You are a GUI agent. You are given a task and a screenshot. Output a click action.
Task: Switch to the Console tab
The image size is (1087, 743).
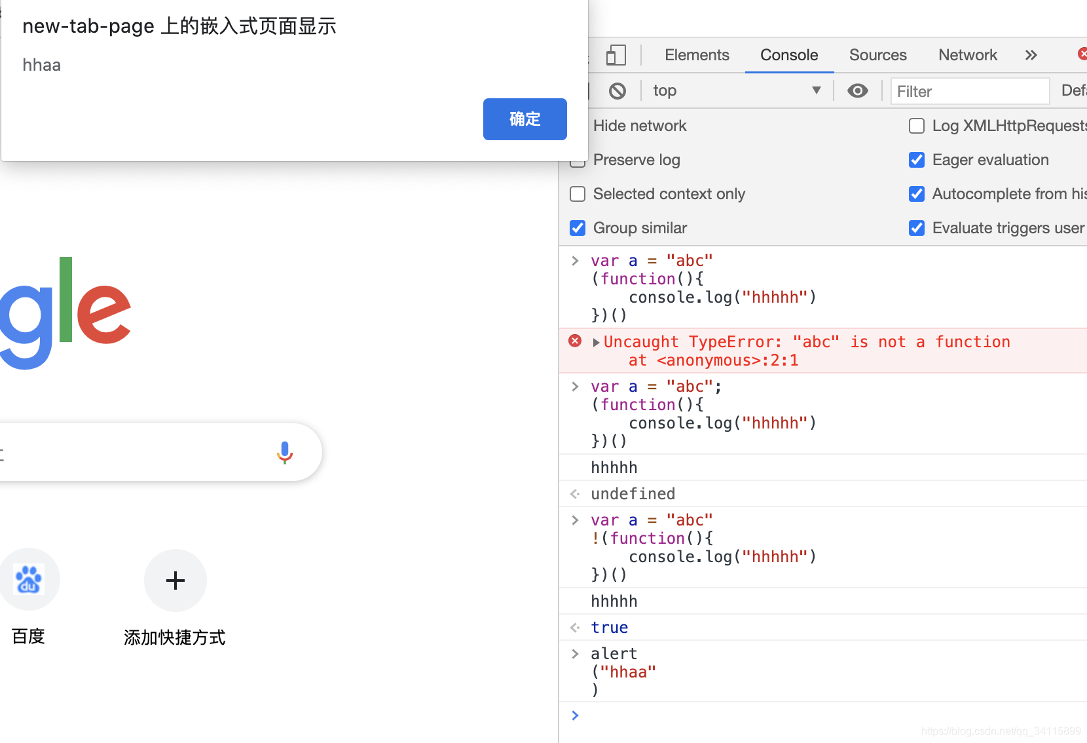click(789, 55)
